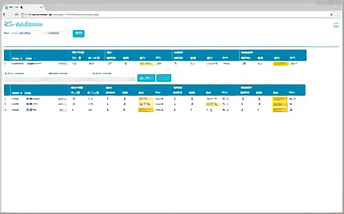Select the rightmost radio option above the grey bar
The width and height of the screenshot is (344, 214).
click(94, 74)
